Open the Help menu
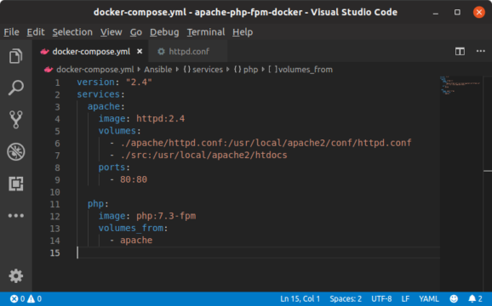The height and width of the screenshot is (306, 492). (x=243, y=32)
